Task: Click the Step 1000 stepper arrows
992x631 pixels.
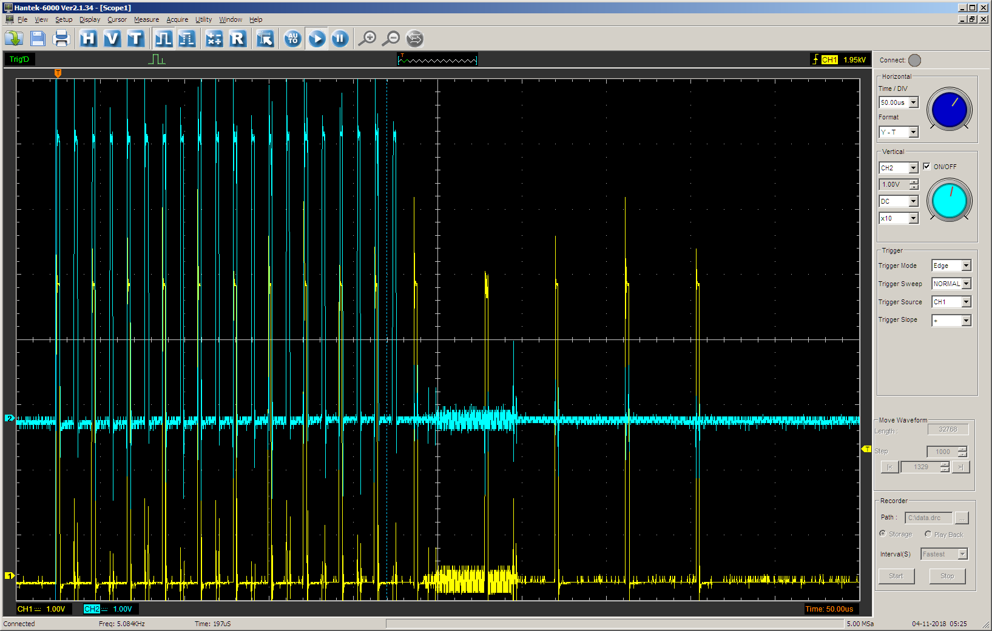Action: 962,452
